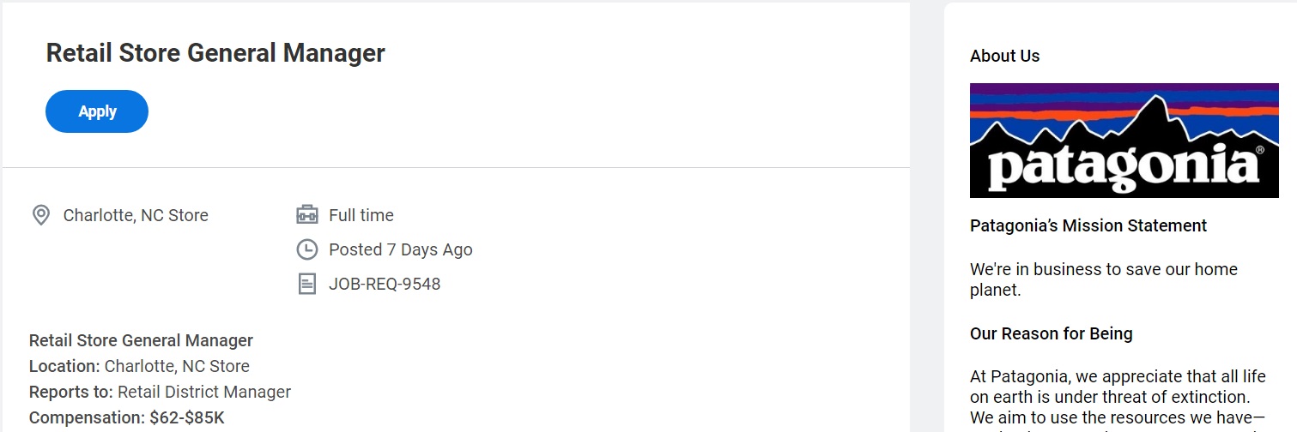Click the document job requisition icon
Viewport: 1297px width, 432px height.
click(x=306, y=284)
